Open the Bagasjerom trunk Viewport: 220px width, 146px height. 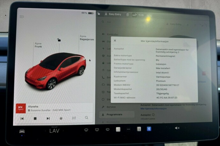[x=87, y=38]
